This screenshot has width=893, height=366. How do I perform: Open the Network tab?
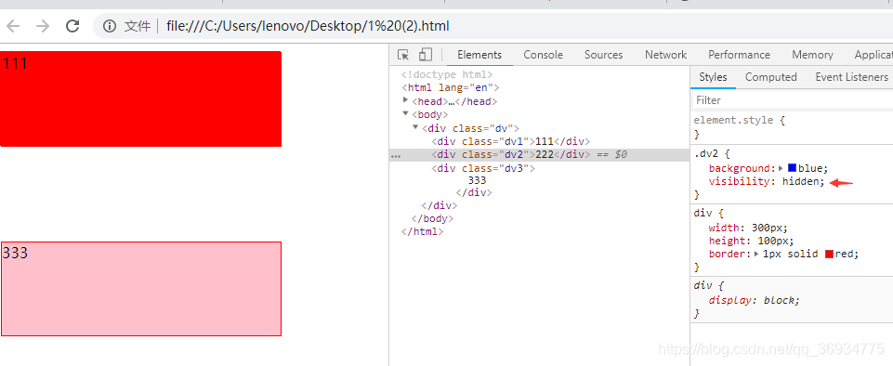(x=665, y=55)
